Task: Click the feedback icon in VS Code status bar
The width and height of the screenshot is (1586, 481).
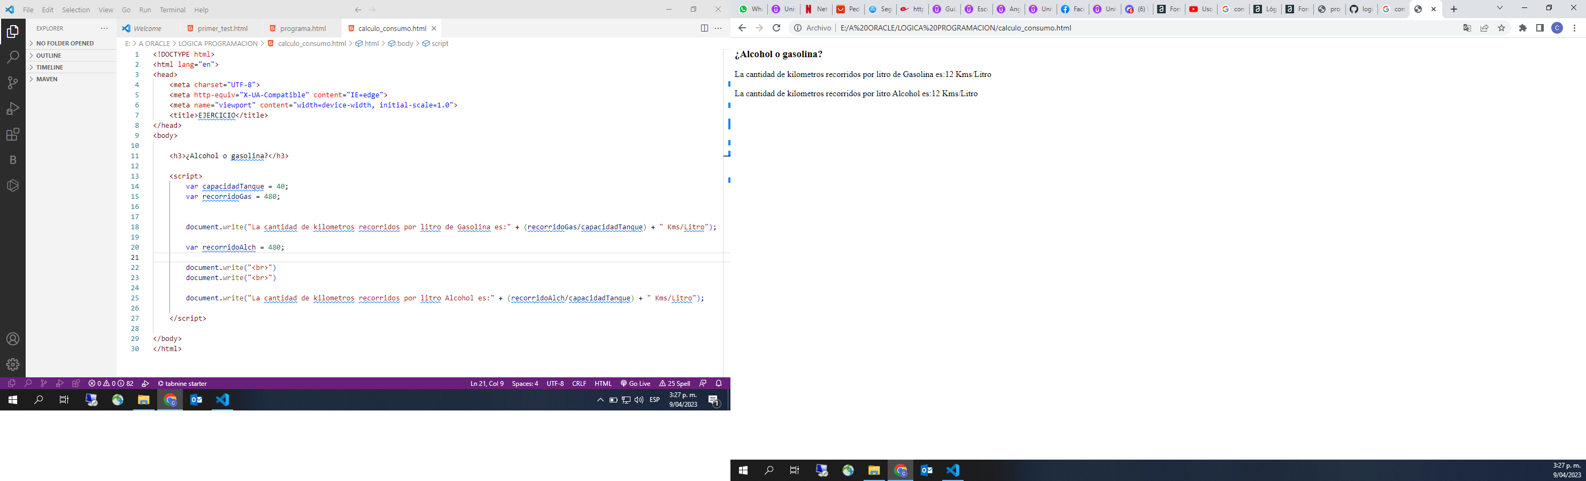Action: coord(703,383)
